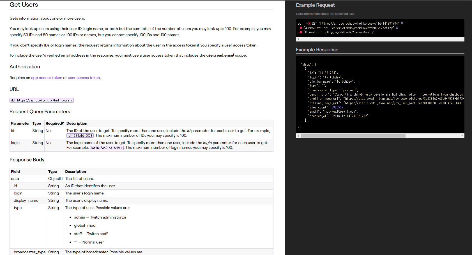Click the global_mod bullet item
The height and width of the screenshot is (255, 472).
[x=85, y=225]
